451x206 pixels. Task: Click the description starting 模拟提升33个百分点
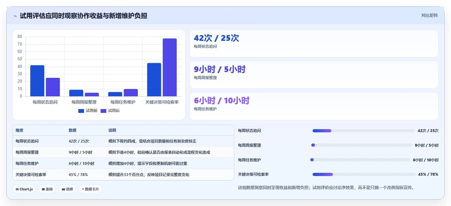click(x=149, y=174)
